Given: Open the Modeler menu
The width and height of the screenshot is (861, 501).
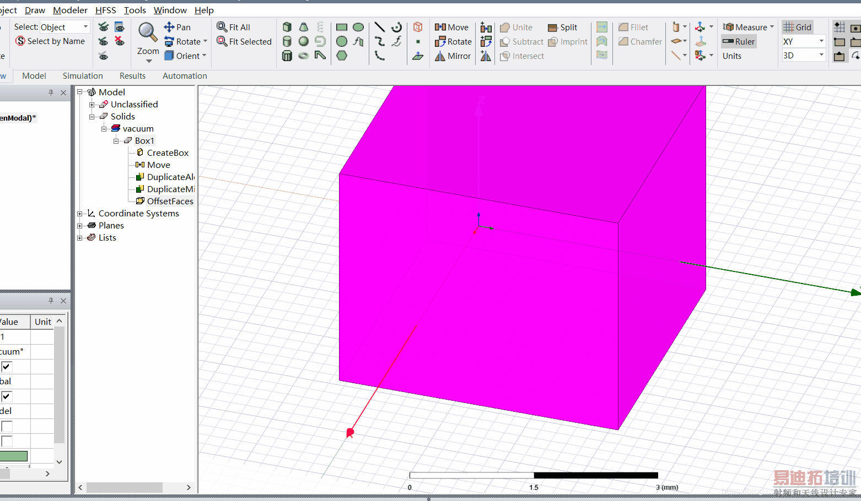Looking at the screenshot, I should tap(70, 10).
